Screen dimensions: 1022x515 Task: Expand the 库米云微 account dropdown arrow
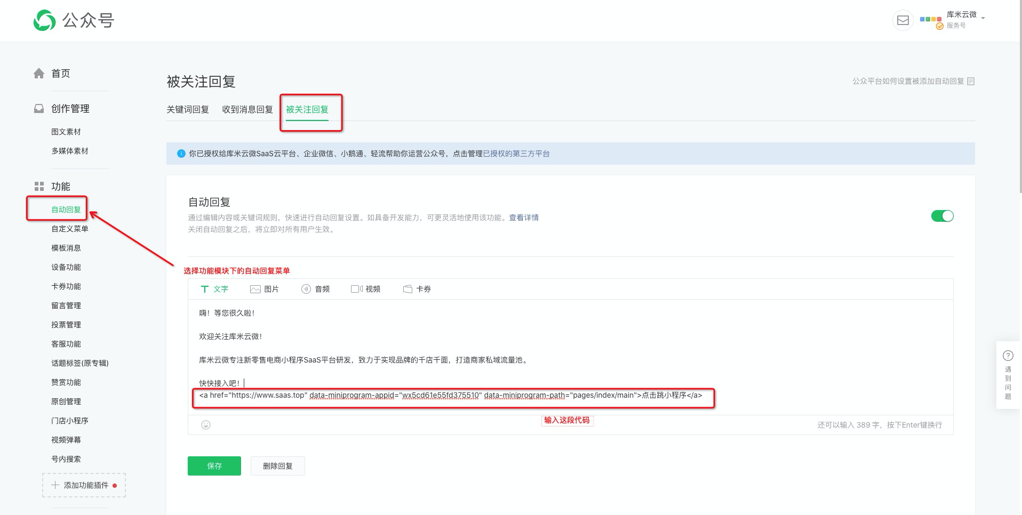click(983, 18)
